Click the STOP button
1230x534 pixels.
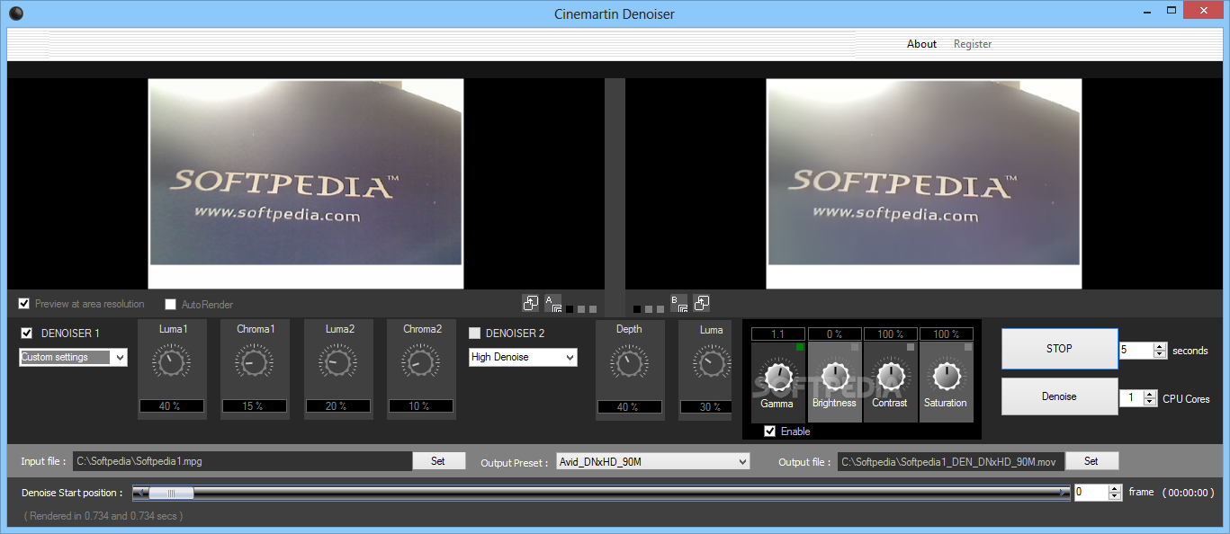coord(1059,349)
